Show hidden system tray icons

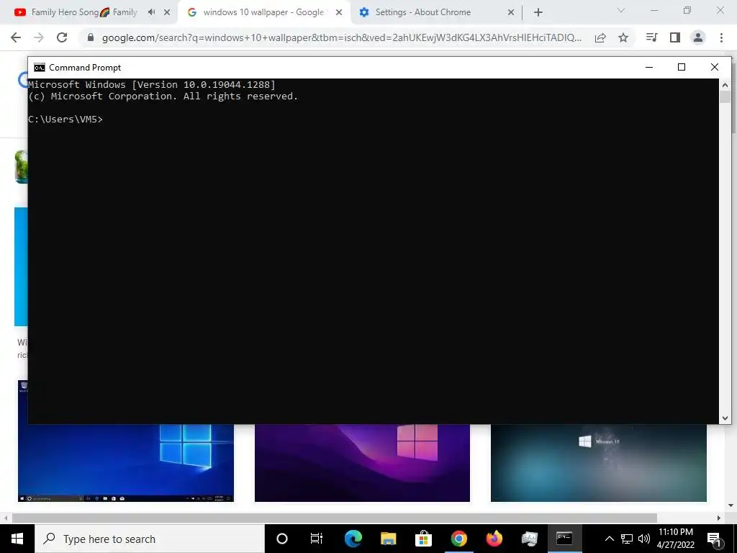(609, 539)
